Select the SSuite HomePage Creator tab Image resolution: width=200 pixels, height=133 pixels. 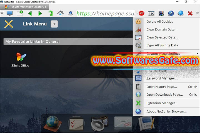(24, 7)
